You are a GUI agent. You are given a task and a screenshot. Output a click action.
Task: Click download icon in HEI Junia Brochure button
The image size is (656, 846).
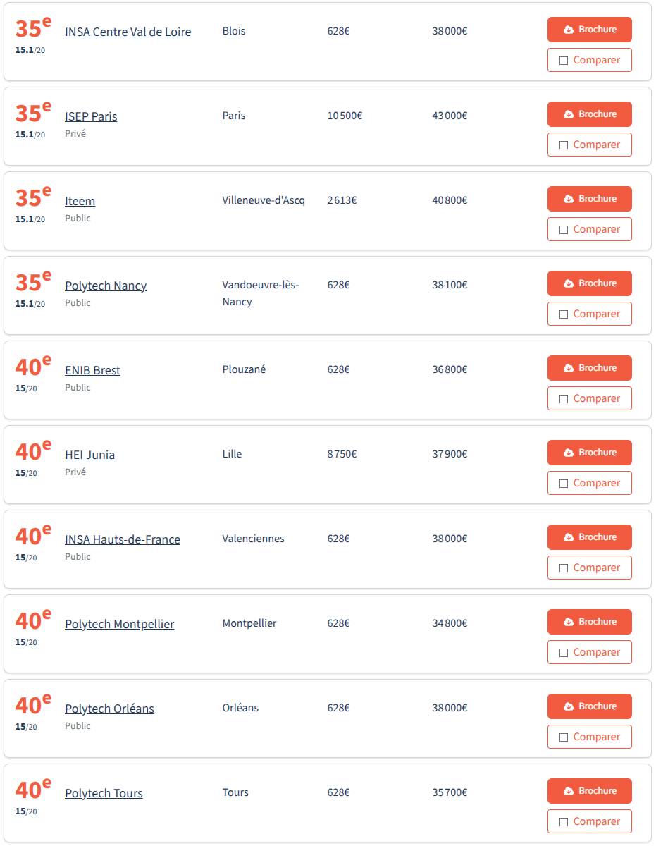click(569, 453)
